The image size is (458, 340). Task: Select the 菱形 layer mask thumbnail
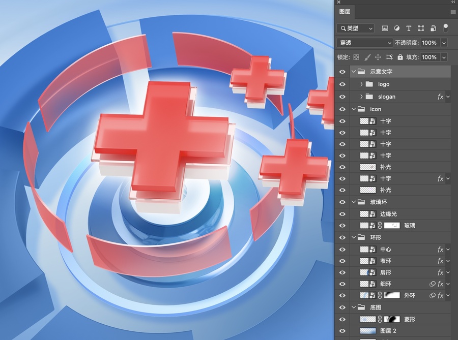coord(392,319)
